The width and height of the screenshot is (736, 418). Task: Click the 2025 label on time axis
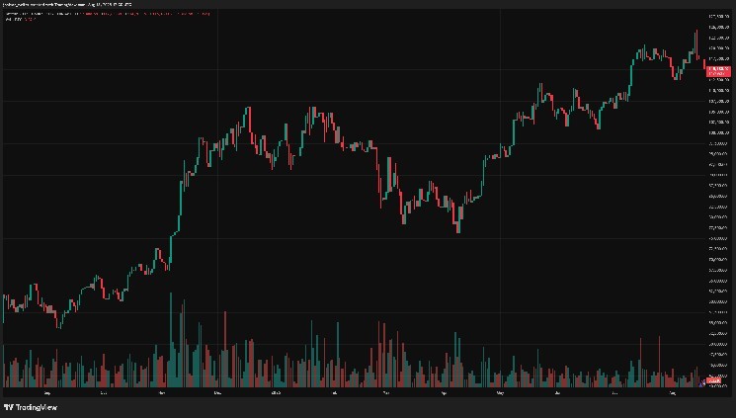(276, 392)
